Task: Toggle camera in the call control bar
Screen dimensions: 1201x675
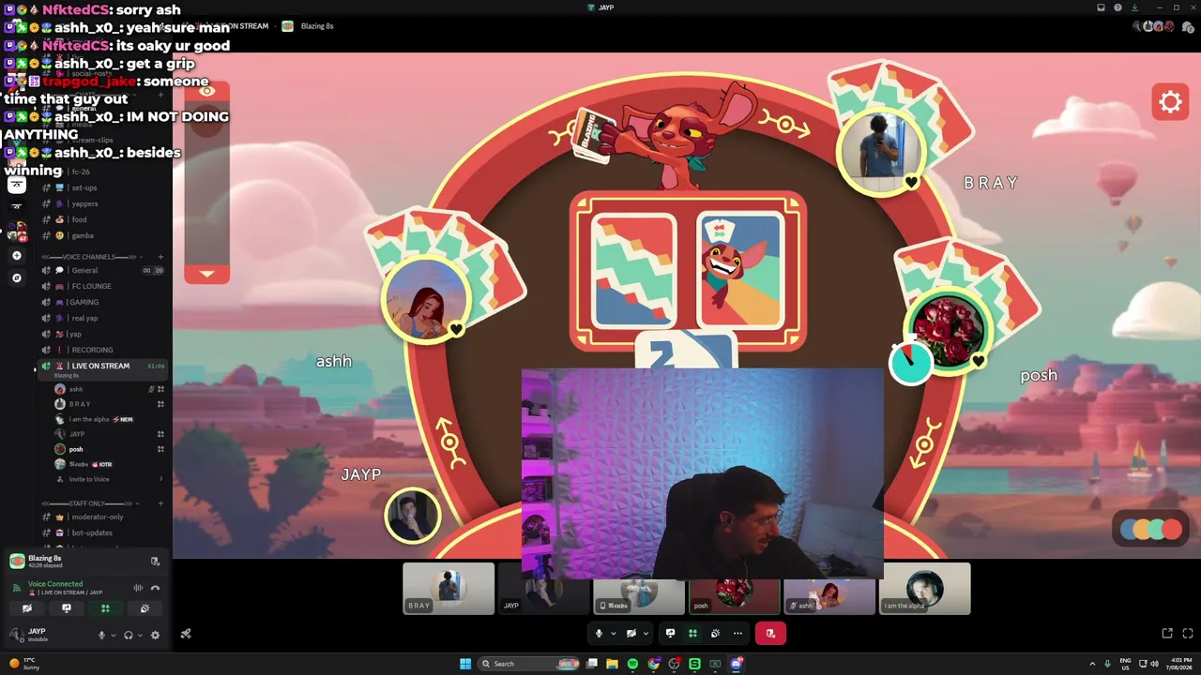Action: coord(631,634)
